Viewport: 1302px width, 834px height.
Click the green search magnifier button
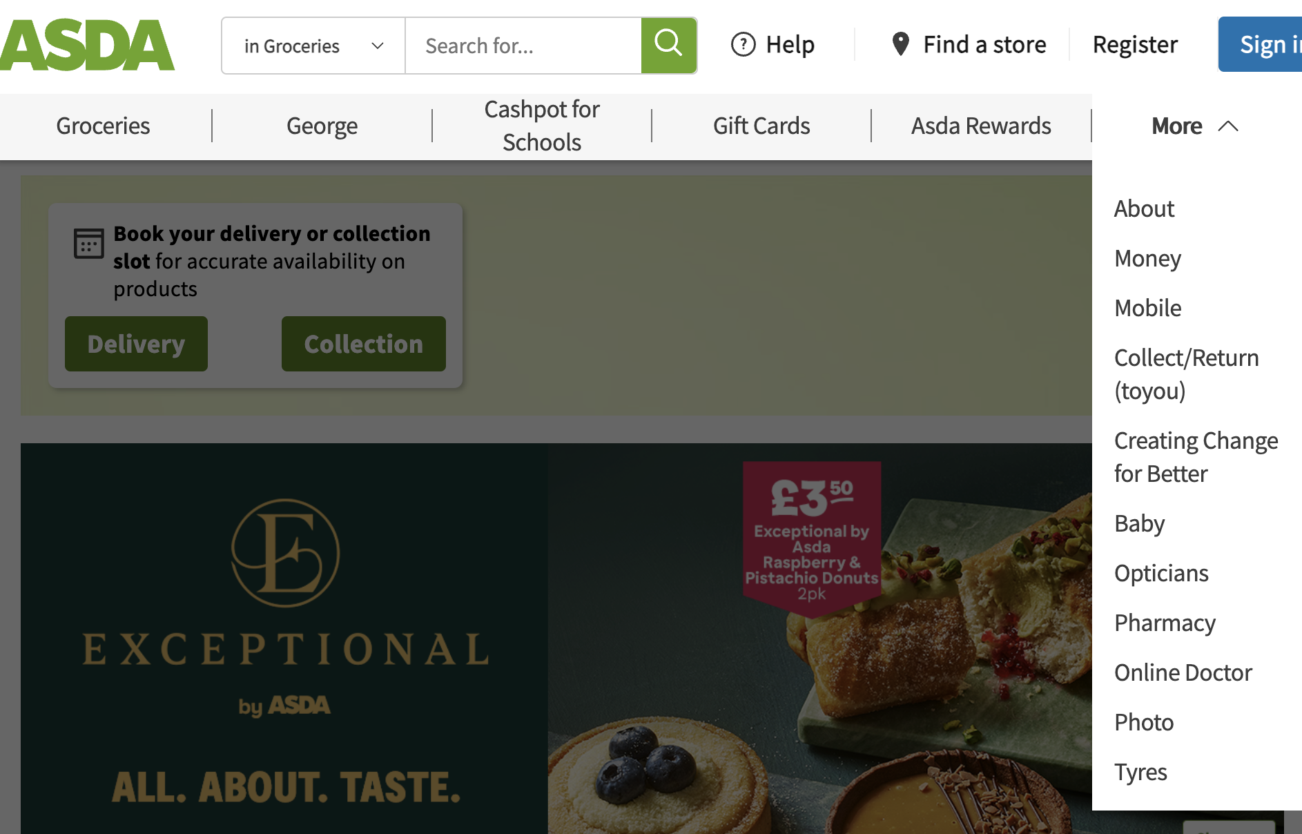[x=668, y=46]
